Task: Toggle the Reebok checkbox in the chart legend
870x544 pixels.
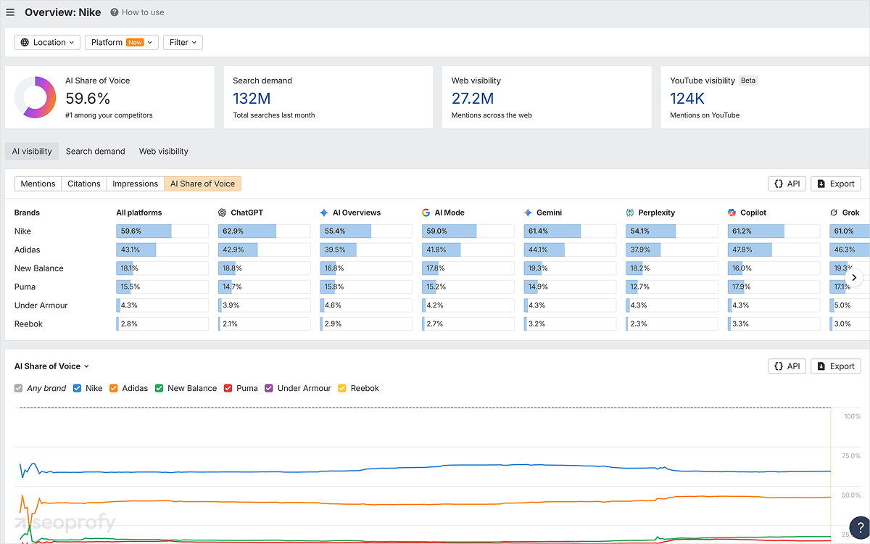Action: coord(343,388)
